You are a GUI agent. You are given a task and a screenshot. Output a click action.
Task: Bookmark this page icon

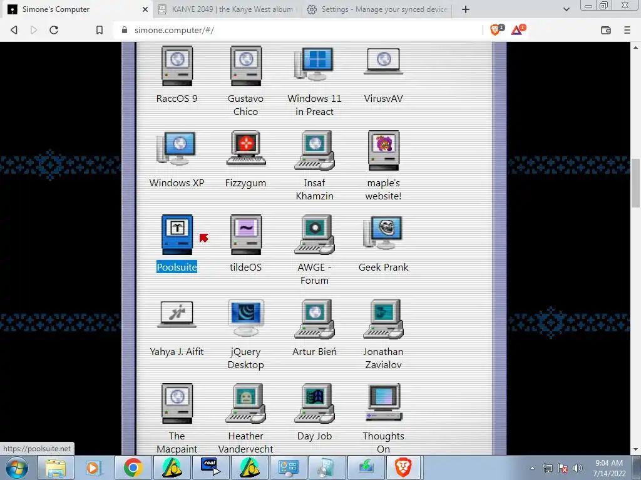(100, 30)
